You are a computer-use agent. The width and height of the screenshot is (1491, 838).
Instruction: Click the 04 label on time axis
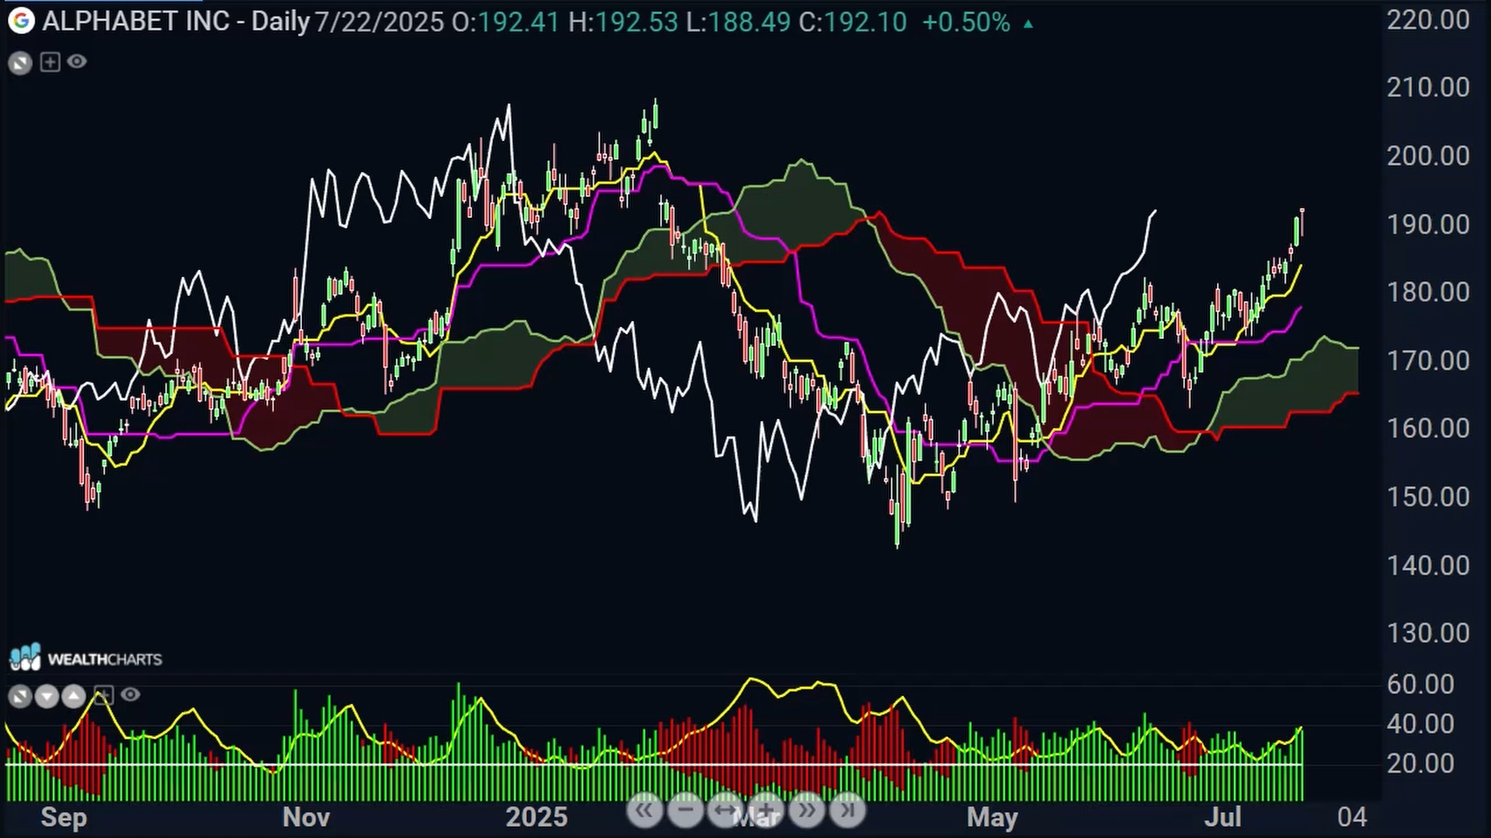[x=1352, y=817]
